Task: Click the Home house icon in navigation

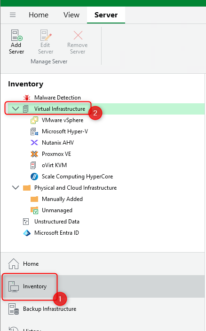Action: pos(14,264)
